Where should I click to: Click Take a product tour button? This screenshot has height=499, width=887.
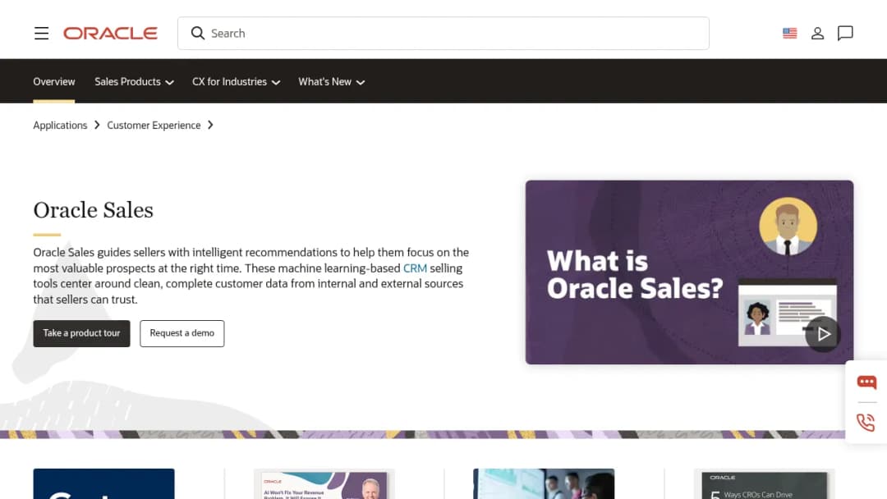[x=81, y=333]
